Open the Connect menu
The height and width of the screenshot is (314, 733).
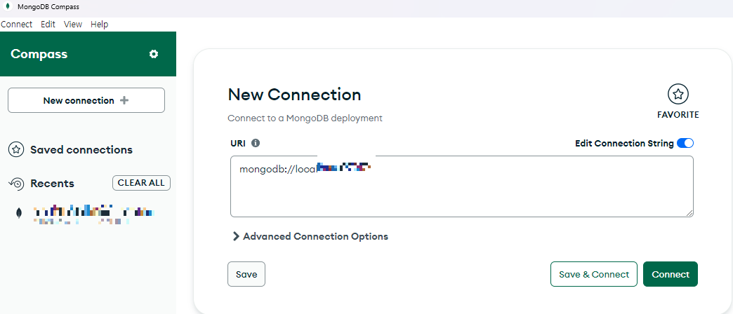16,24
